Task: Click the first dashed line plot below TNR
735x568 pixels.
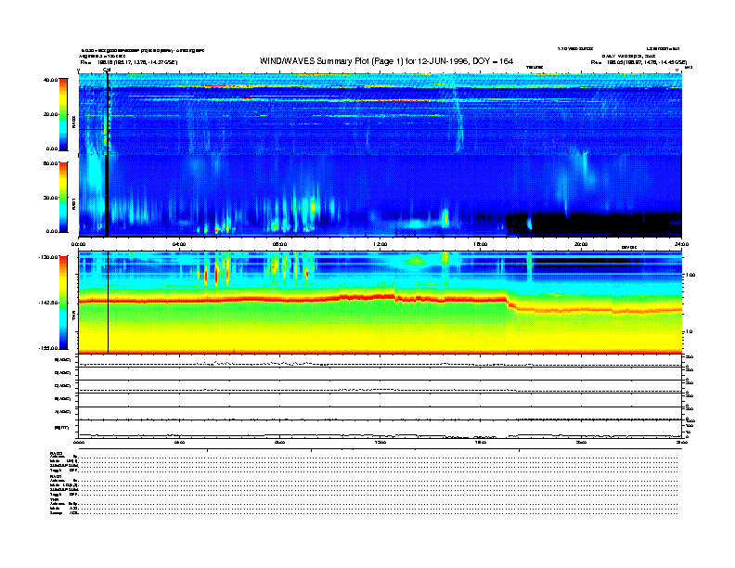Action: point(380,364)
